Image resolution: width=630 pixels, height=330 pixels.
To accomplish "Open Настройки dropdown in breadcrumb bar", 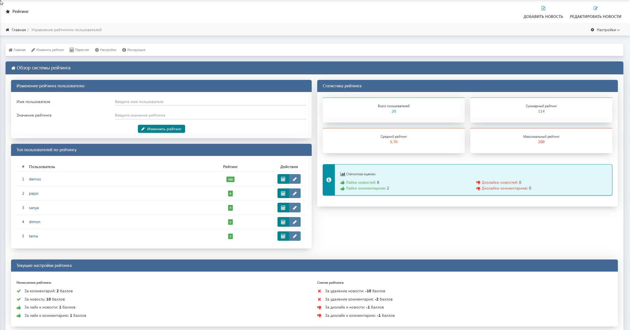I will (x=605, y=30).
